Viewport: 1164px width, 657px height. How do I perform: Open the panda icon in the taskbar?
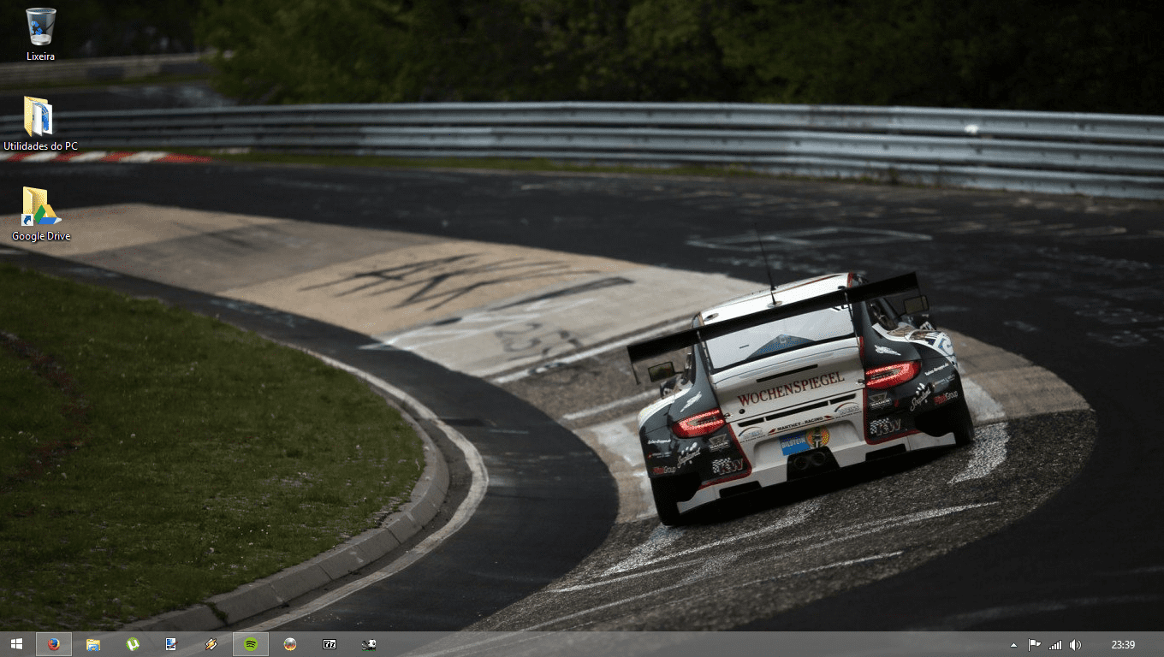[369, 644]
